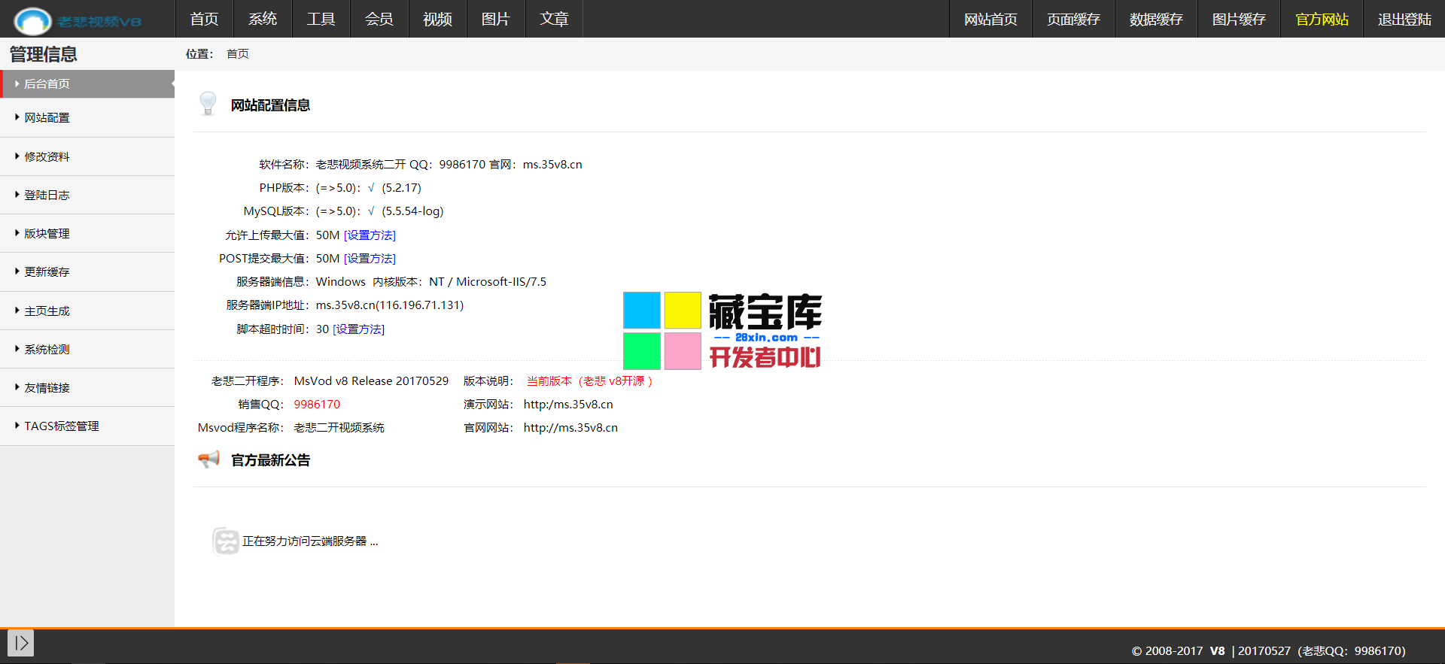Viewport: 1445px width, 664px height.
Task: Click the megaphone icon beside 官方最新公告
Action: pyautogui.click(x=208, y=459)
